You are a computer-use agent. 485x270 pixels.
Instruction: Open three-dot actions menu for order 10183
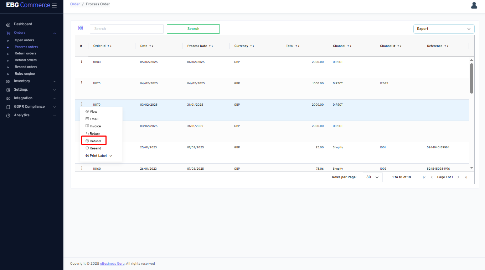82,62
